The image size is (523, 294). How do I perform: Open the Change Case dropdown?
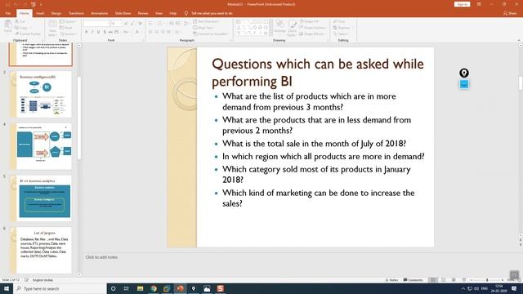(x=126, y=32)
